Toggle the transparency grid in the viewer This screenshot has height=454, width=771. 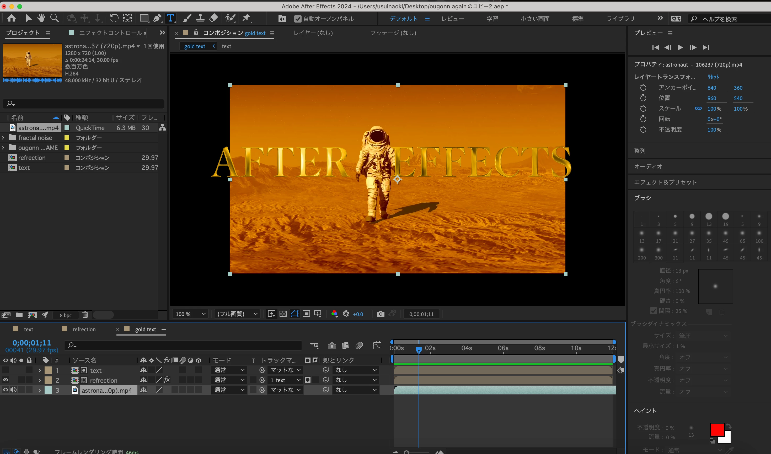pos(283,314)
